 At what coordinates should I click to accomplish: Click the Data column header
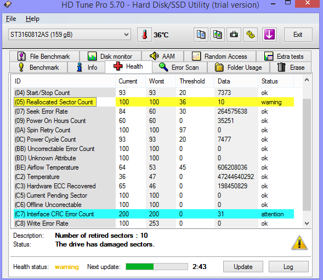(236, 81)
